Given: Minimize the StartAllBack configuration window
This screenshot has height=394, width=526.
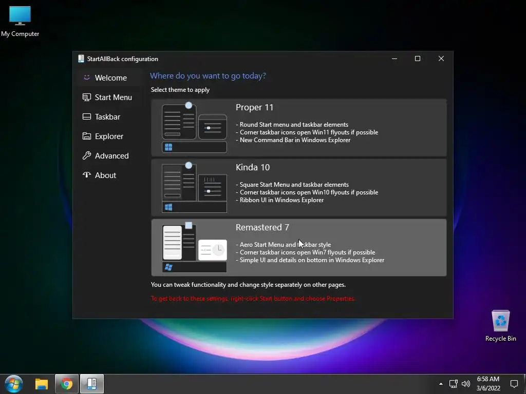Looking at the screenshot, I should 394,58.
